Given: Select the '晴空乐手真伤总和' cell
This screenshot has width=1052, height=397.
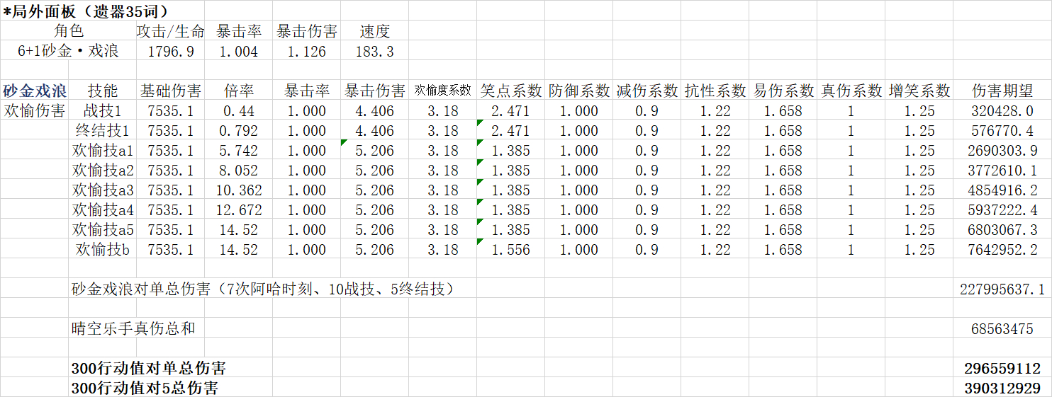Looking at the screenshot, I should tap(133, 328).
